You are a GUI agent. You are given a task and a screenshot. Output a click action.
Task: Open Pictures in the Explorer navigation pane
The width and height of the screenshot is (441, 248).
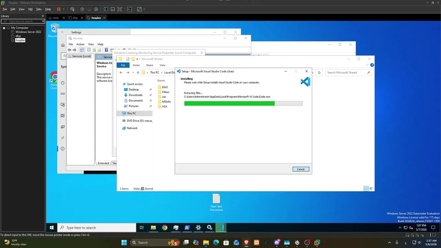(x=133, y=106)
